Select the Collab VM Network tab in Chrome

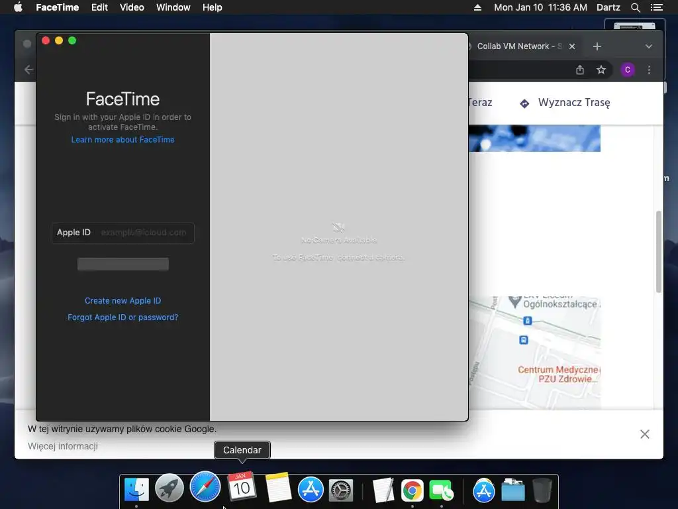click(x=519, y=46)
